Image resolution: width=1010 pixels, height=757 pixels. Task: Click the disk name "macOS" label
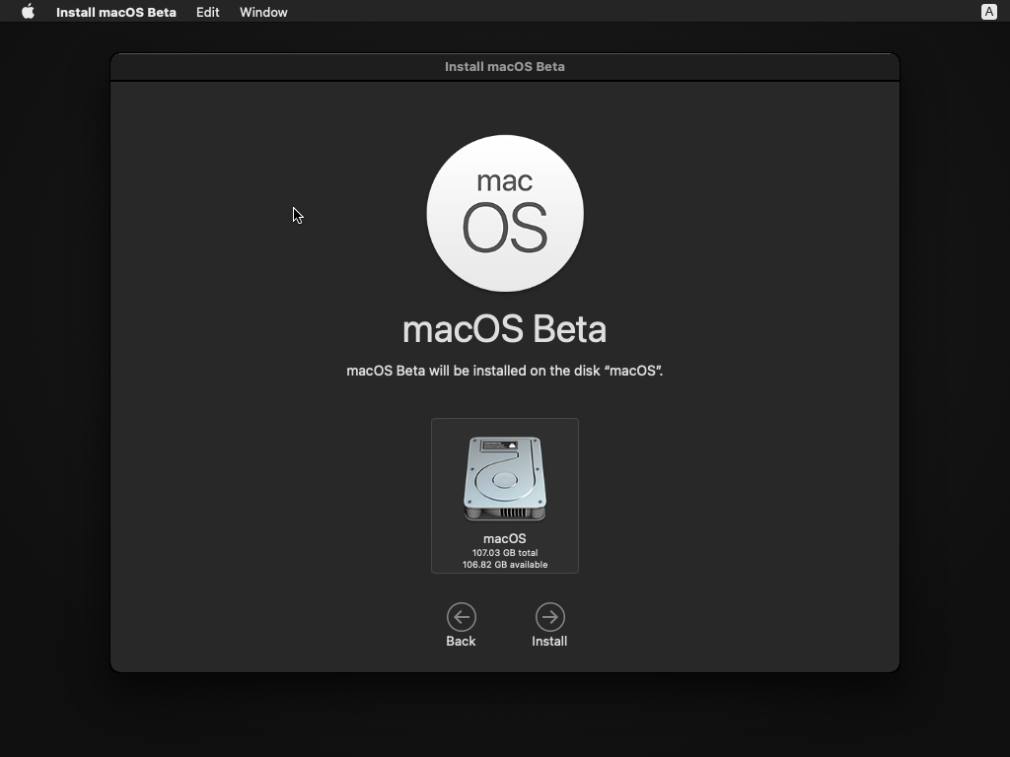[x=504, y=539]
